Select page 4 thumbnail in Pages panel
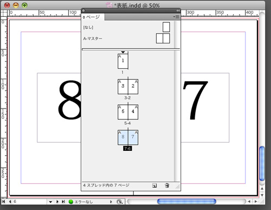 (133, 112)
